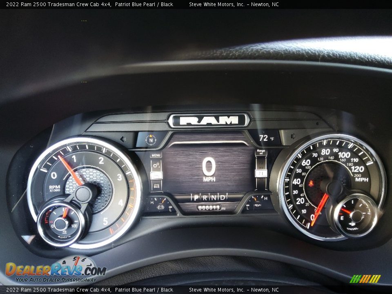Select the highlighted 71 range value

click(261, 173)
